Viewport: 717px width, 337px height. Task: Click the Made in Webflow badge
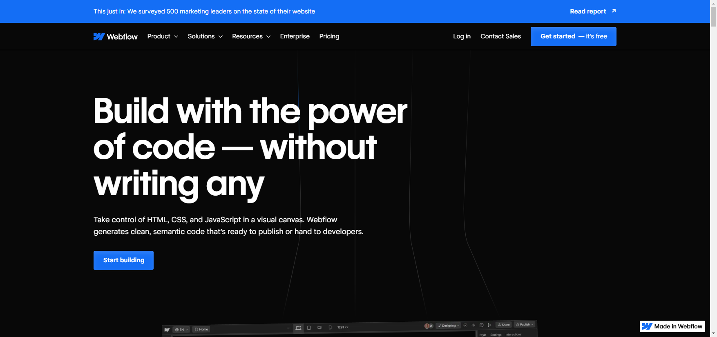click(672, 326)
